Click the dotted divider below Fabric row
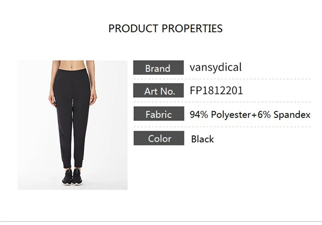 click(222, 127)
